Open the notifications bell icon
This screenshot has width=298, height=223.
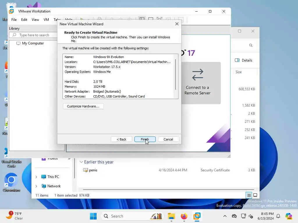[x=278, y=216]
